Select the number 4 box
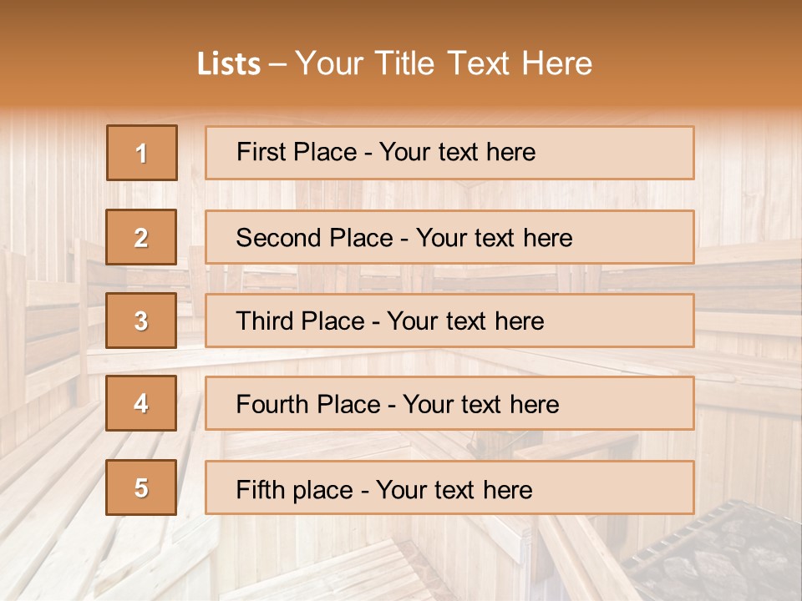Image resolution: width=802 pixels, height=601 pixels. [141, 403]
